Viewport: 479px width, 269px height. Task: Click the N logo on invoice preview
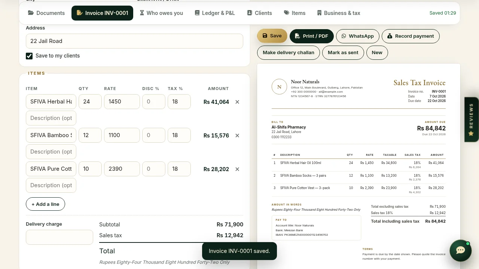(x=279, y=87)
